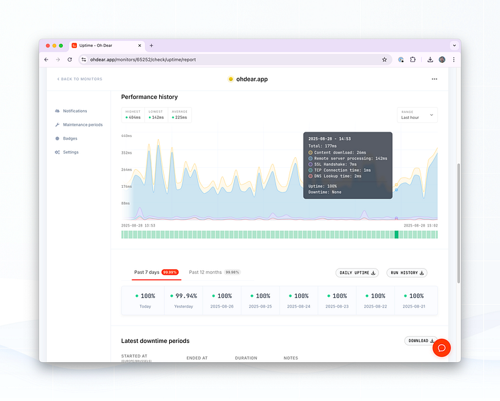Open the monitor three-dot options menu
Screen dimensions: 500x401
pyautogui.click(x=434, y=79)
